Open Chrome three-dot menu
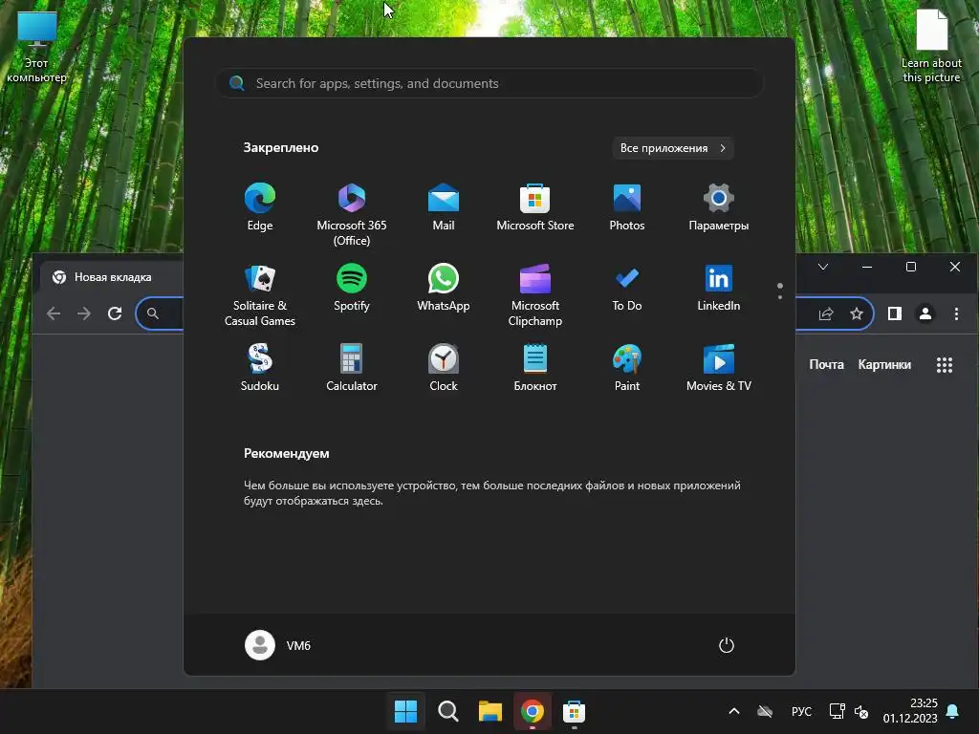Screen dimensions: 979x734 [956, 313]
